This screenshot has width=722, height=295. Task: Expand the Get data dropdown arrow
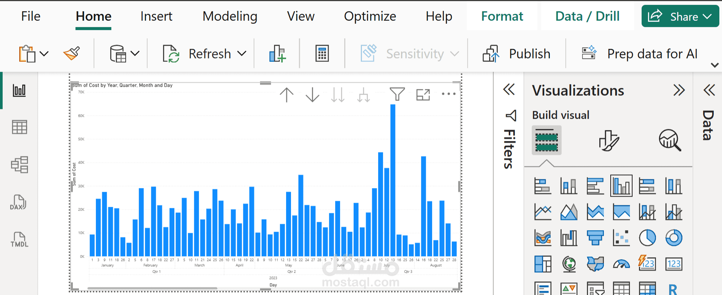pyautogui.click(x=135, y=53)
